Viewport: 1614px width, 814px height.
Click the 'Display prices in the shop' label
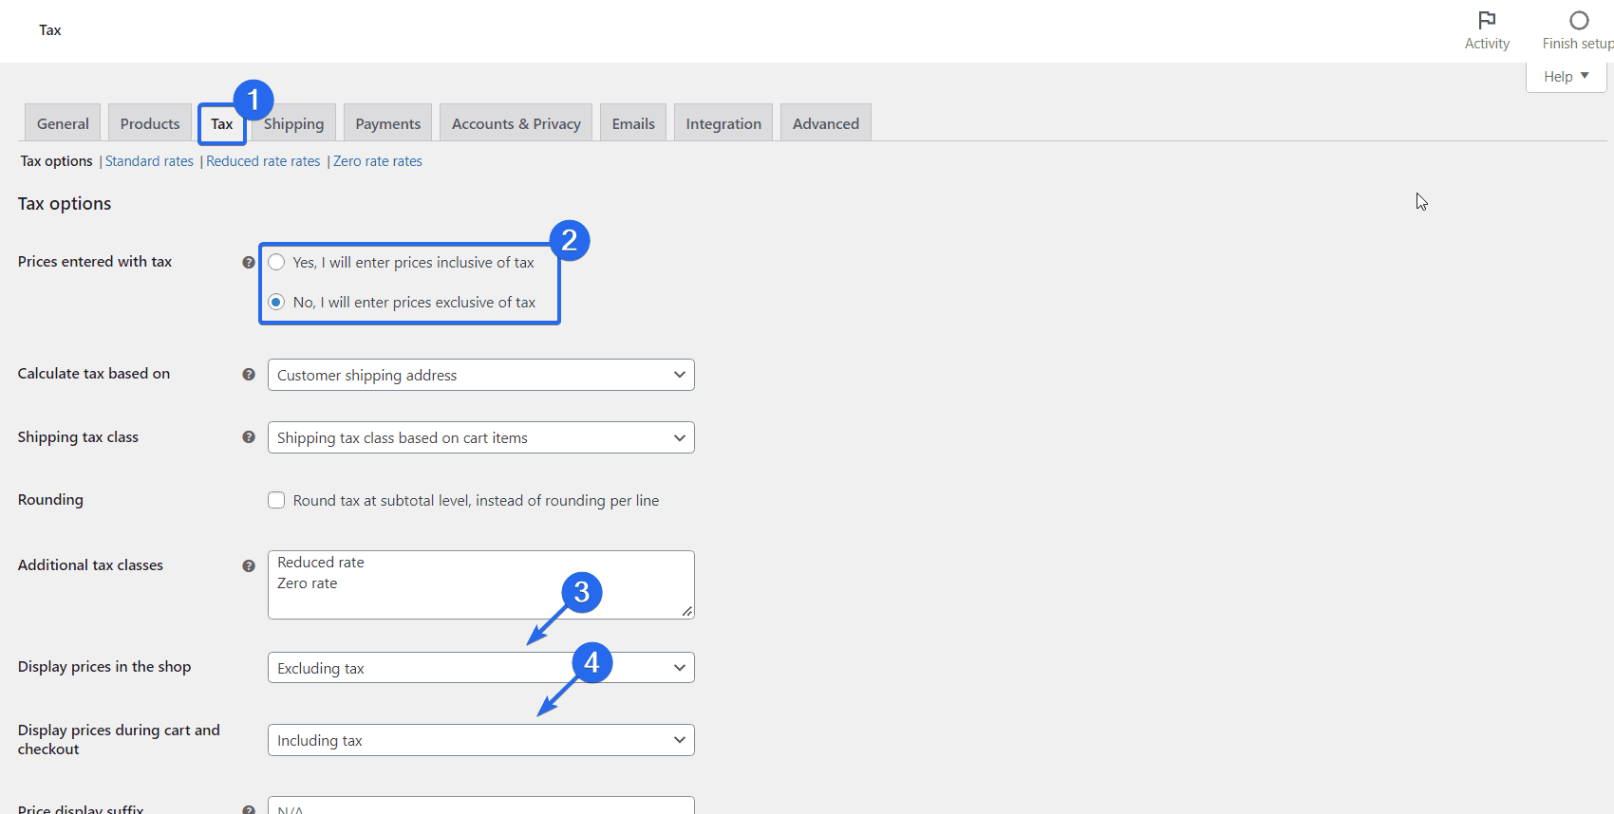pos(104,667)
